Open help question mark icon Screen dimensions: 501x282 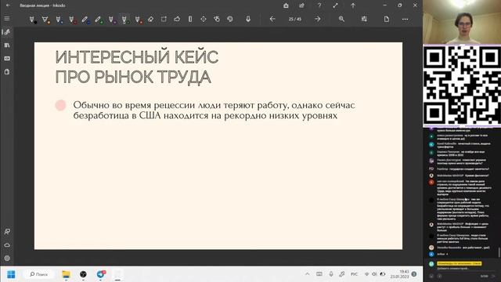(x=319, y=5)
